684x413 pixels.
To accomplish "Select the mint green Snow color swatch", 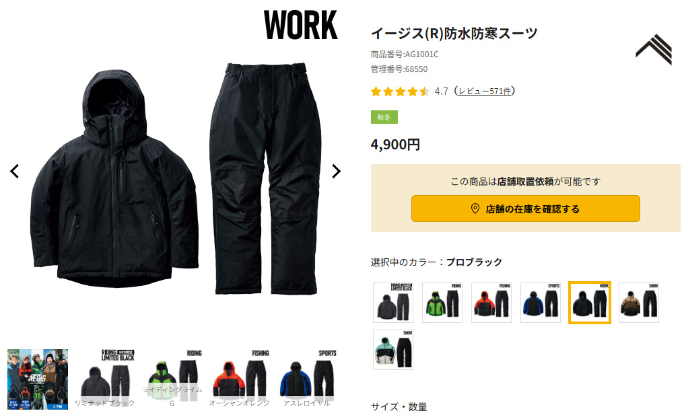I will click(x=393, y=349).
